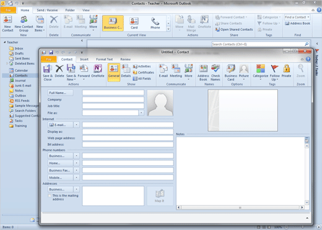Open the Business Card options icon
The height and width of the screenshot is (230, 322).
pyautogui.click(x=231, y=72)
